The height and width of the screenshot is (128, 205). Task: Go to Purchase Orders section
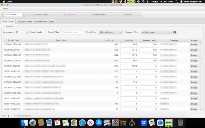99,14
